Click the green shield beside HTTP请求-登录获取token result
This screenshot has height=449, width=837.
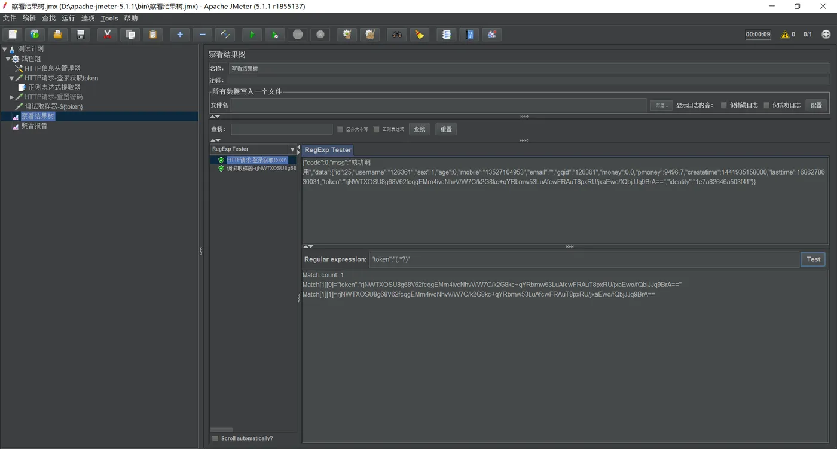pyautogui.click(x=221, y=160)
